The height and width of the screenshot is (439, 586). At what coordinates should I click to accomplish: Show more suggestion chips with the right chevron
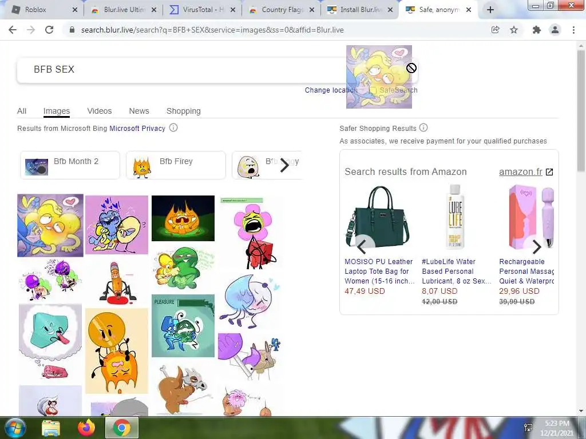tap(284, 165)
